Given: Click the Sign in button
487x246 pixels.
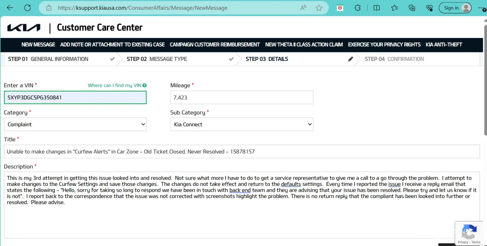Looking at the screenshot, I should pyautogui.click(x=455, y=8).
